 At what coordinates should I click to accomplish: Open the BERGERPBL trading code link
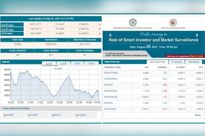click(111, 91)
